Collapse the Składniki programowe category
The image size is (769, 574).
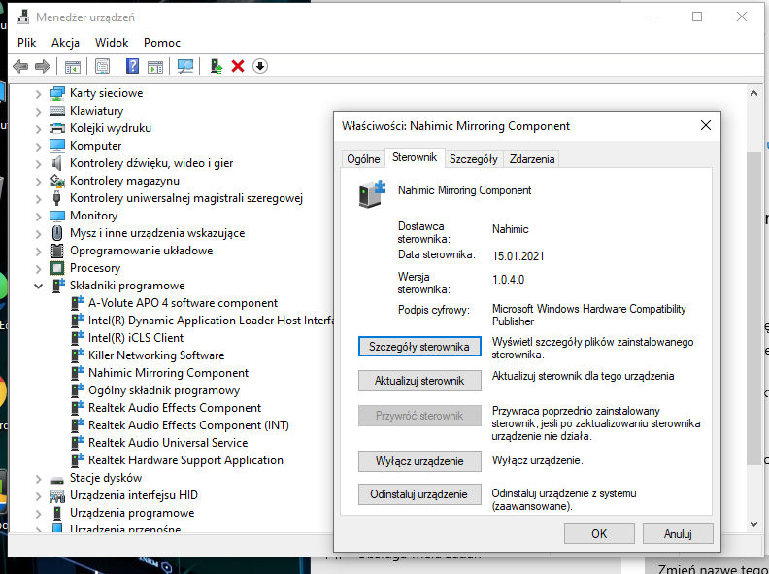point(38,286)
